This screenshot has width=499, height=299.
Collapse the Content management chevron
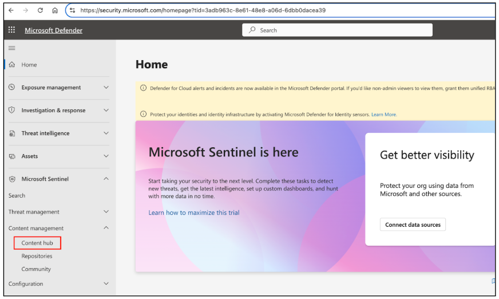coord(106,228)
